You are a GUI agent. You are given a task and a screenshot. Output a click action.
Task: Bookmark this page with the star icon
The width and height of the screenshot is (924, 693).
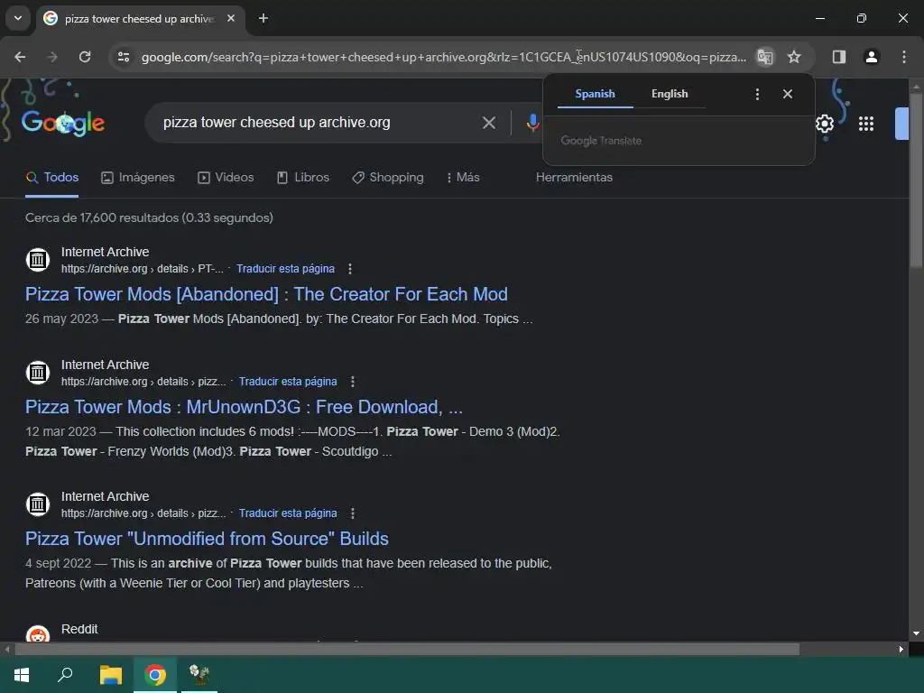pos(794,57)
